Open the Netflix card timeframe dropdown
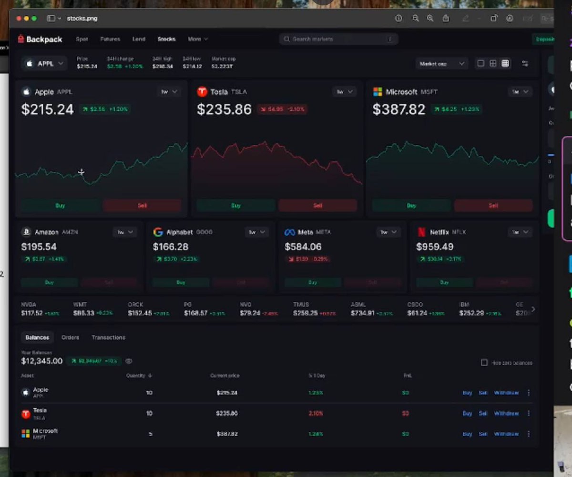The height and width of the screenshot is (477, 572). tap(520, 232)
